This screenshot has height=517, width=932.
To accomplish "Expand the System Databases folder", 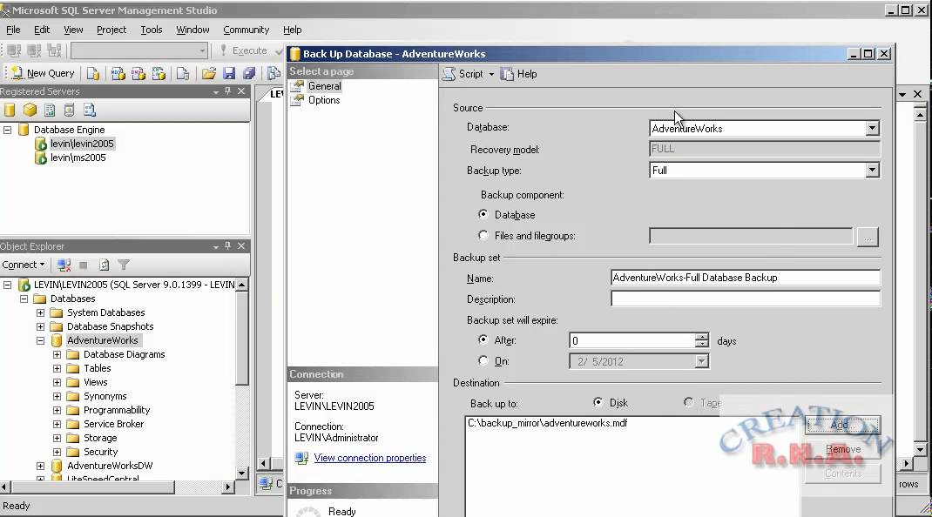I will coord(40,312).
